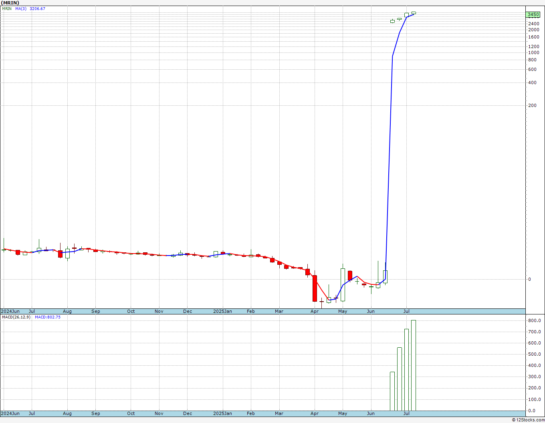
Task: Click May on the price chart date axis
Action: pos(343,311)
